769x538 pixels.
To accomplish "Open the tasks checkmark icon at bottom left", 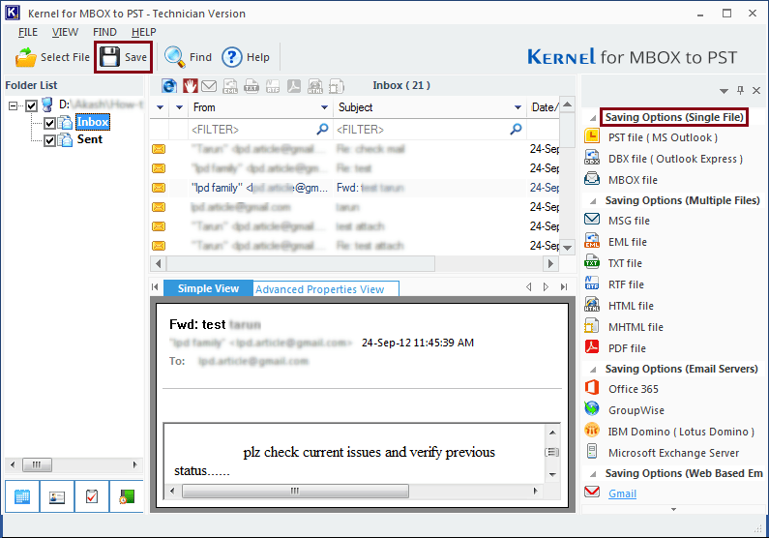I will tap(92, 496).
